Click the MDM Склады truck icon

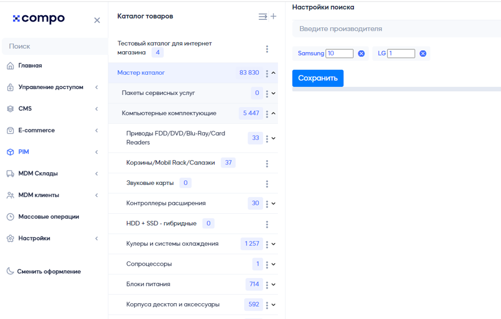(x=10, y=173)
